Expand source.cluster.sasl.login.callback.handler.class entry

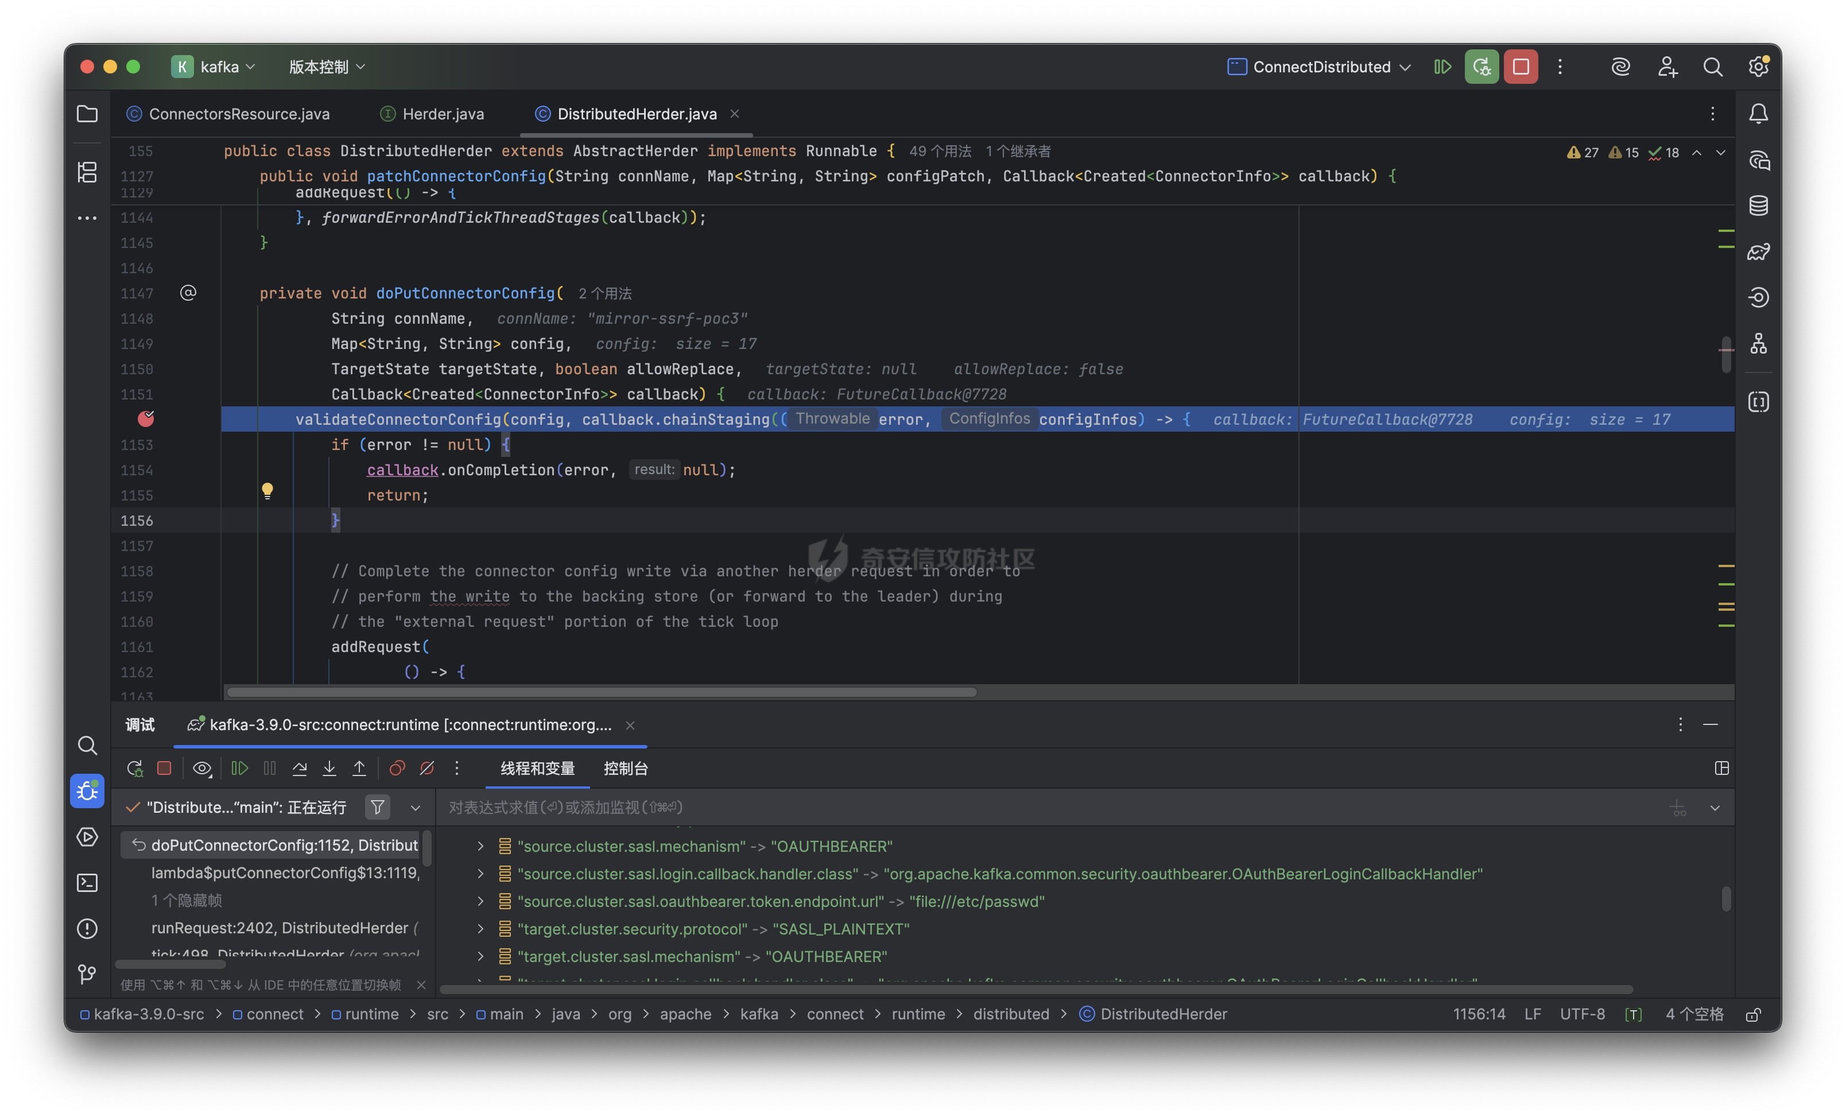coord(480,874)
